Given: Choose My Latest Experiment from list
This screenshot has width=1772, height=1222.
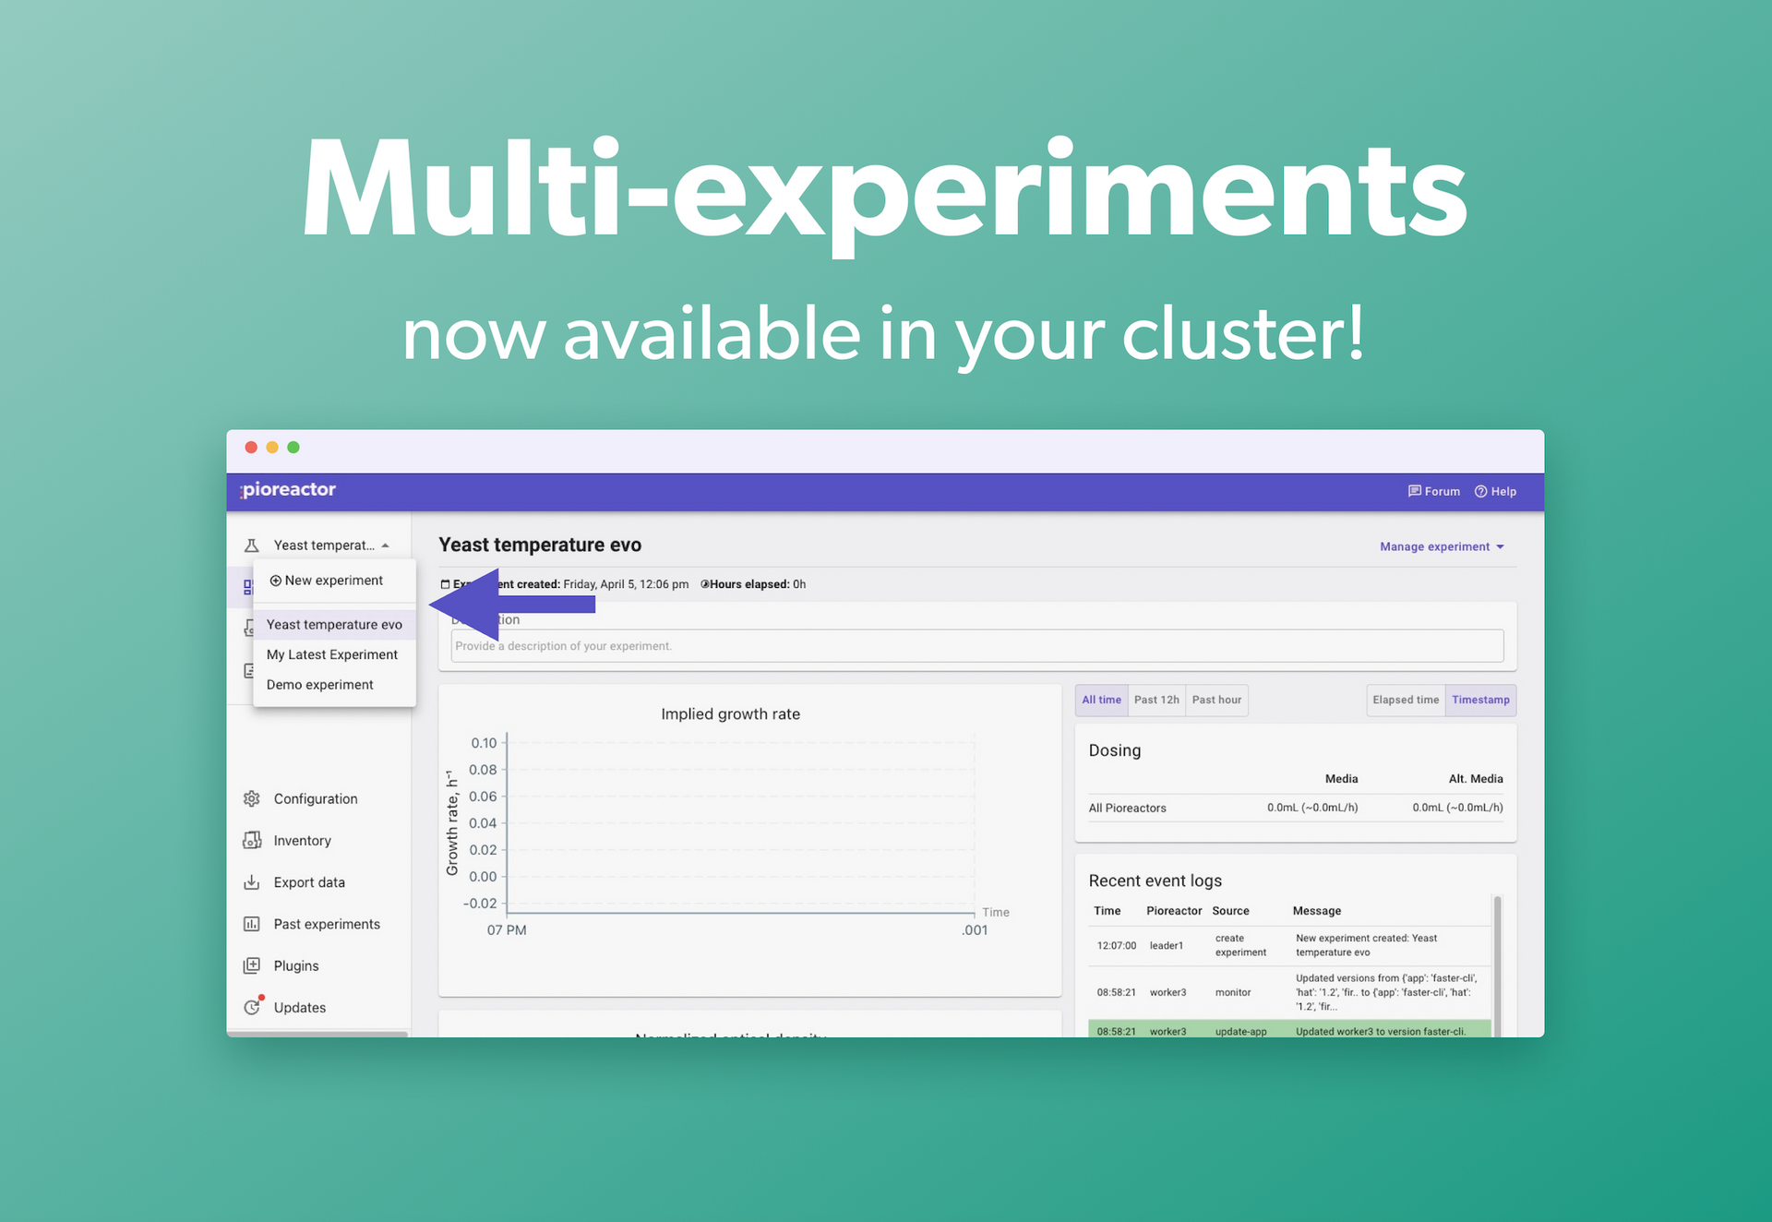Looking at the screenshot, I should coord(332,654).
